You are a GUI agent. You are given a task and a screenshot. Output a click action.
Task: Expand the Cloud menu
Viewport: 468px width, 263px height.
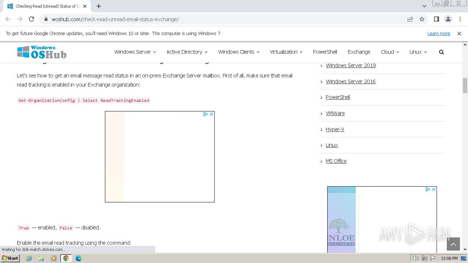tap(390, 52)
